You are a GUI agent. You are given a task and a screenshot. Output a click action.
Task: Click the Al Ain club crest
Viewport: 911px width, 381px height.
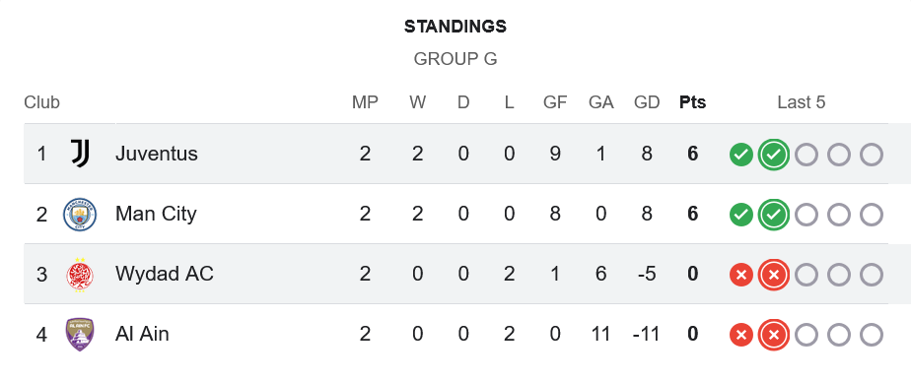coord(80,335)
